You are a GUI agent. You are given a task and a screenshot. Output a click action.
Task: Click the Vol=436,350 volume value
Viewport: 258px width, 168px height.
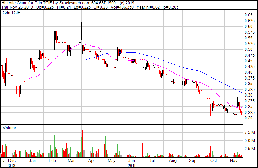122,7
